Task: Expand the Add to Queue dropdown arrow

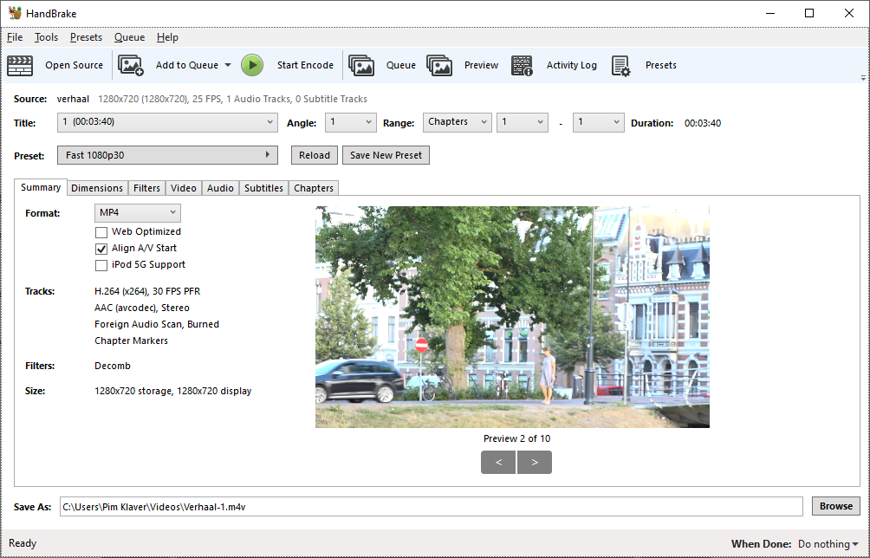Action: click(x=228, y=66)
